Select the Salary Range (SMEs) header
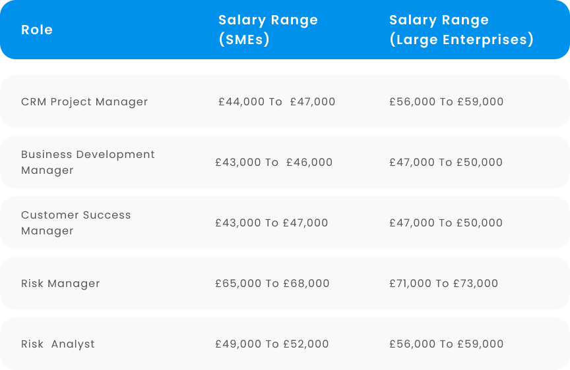Viewport: 570px width, 370px height. point(268,30)
